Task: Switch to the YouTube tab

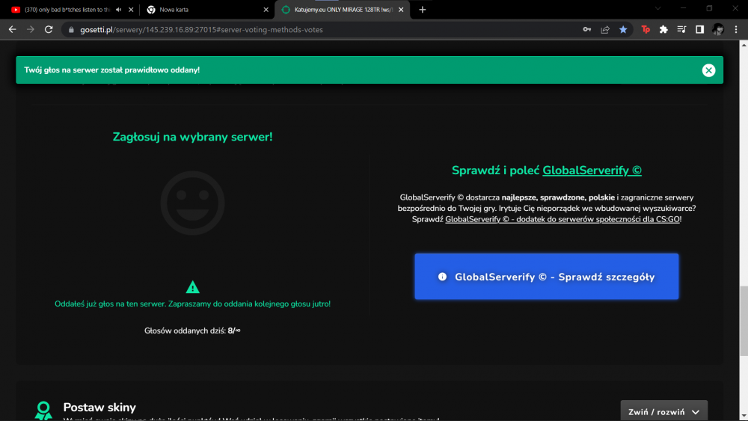Action: (x=67, y=10)
